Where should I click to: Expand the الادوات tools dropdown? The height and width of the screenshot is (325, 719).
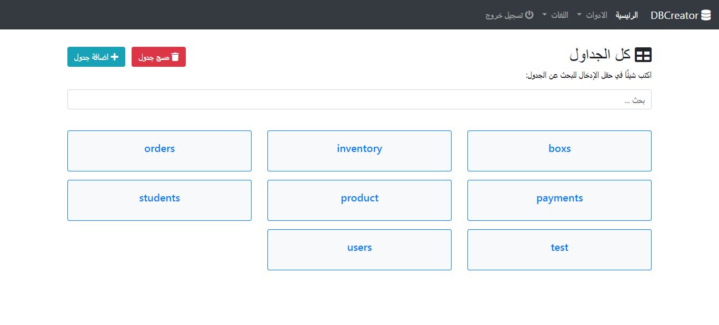point(592,15)
